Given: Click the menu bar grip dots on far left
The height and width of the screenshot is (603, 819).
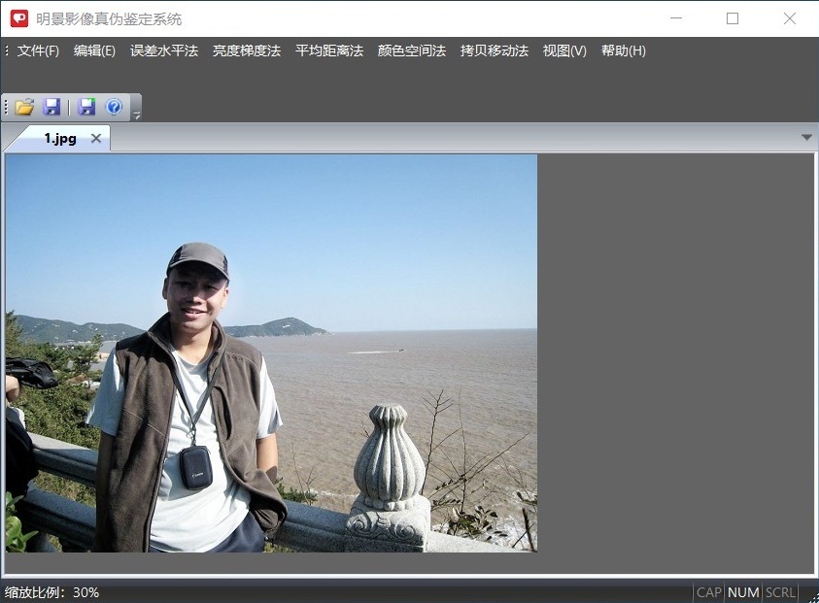Looking at the screenshot, I should pyautogui.click(x=6, y=49).
